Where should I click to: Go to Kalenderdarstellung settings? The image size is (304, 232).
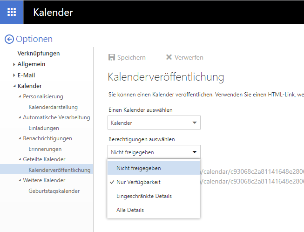53,107
